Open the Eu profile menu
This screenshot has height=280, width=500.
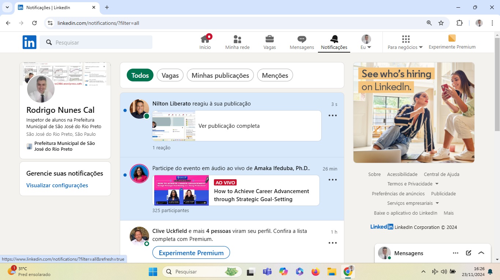(x=366, y=42)
